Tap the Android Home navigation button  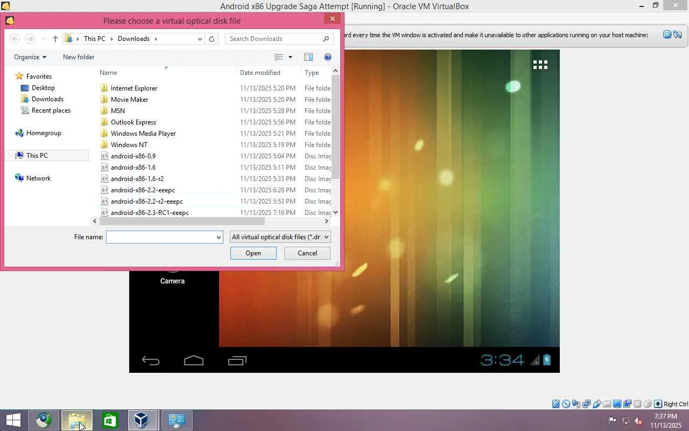click(x=194, y=360)
